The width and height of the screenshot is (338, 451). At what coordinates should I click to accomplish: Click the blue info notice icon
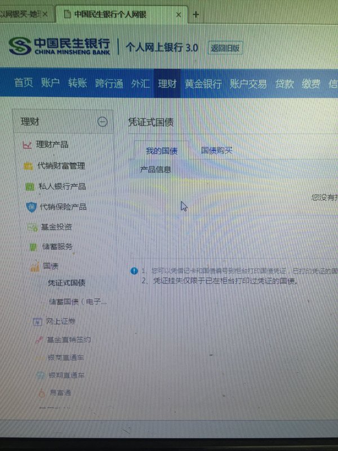pos(134,271)
